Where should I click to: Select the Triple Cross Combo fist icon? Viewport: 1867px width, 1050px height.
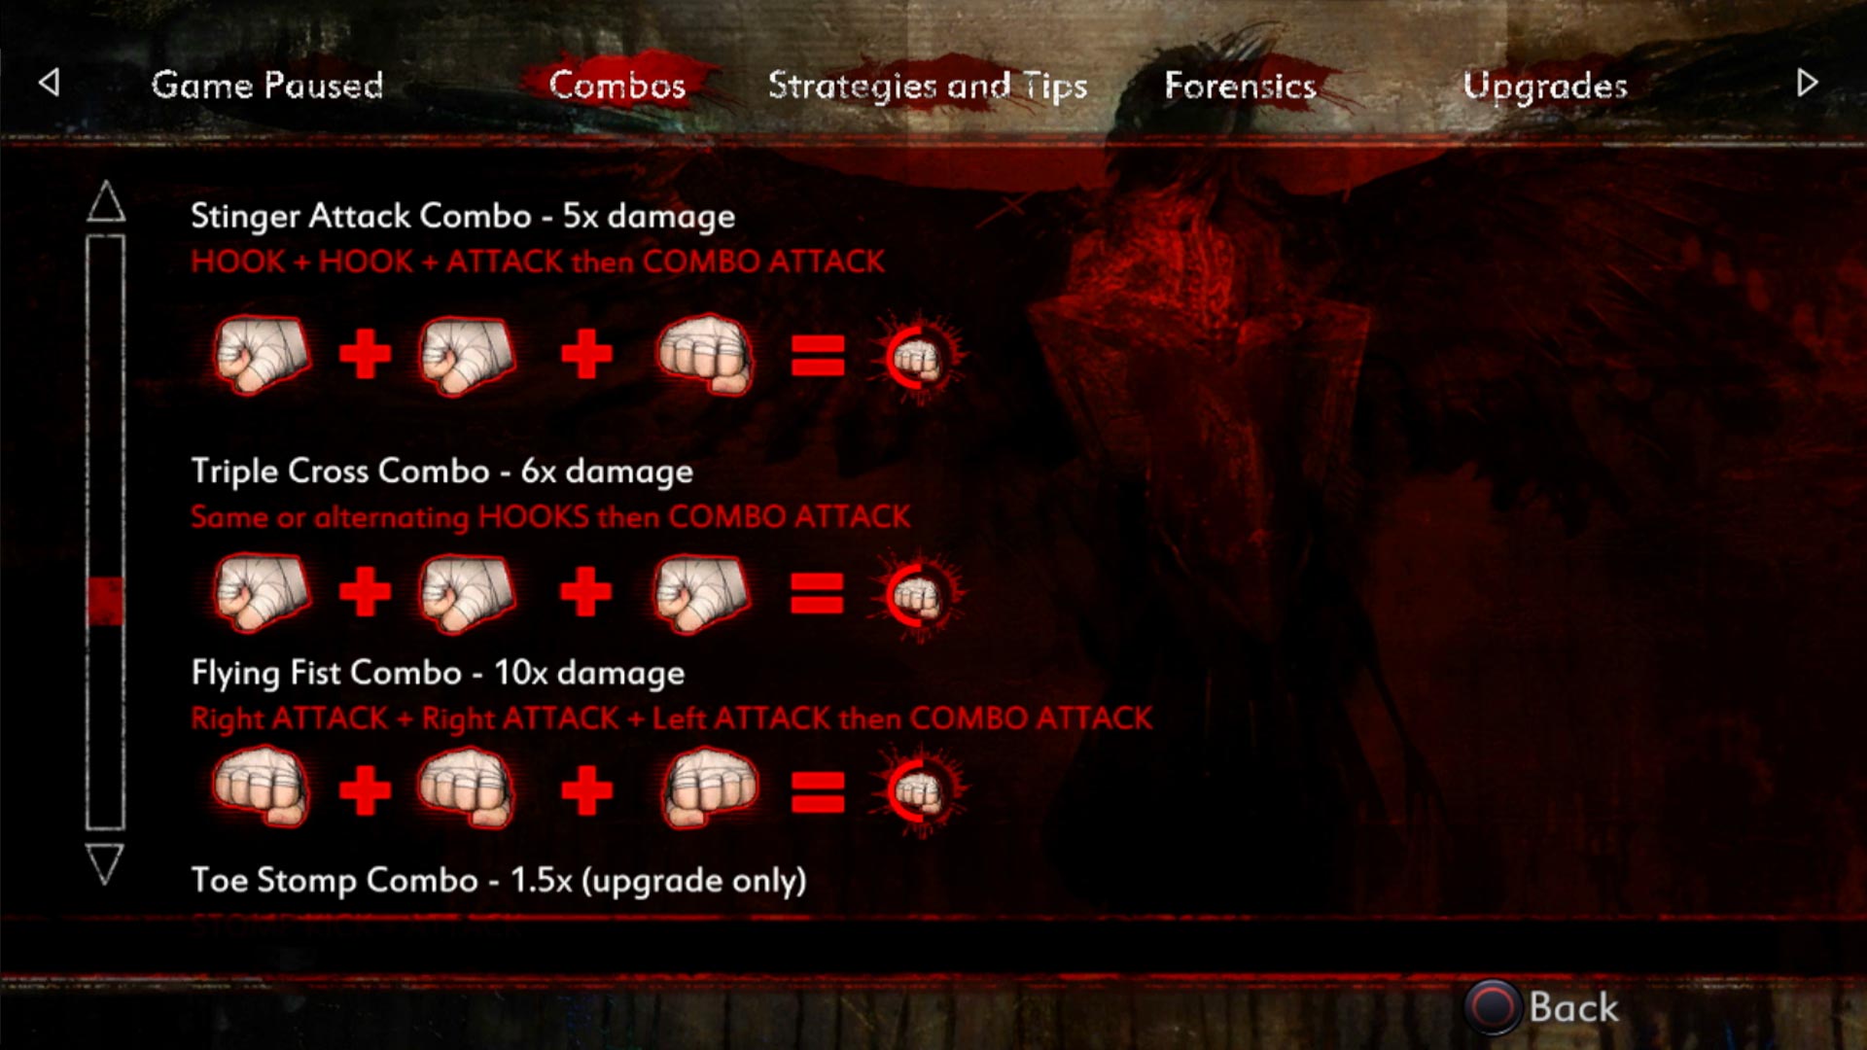point(263,590)
